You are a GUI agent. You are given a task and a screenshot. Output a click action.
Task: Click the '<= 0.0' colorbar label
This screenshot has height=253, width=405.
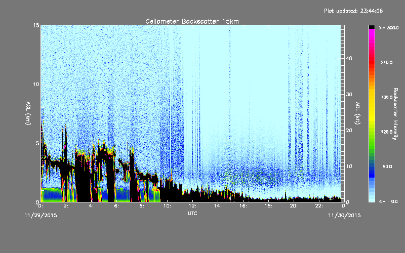(389, 201)
